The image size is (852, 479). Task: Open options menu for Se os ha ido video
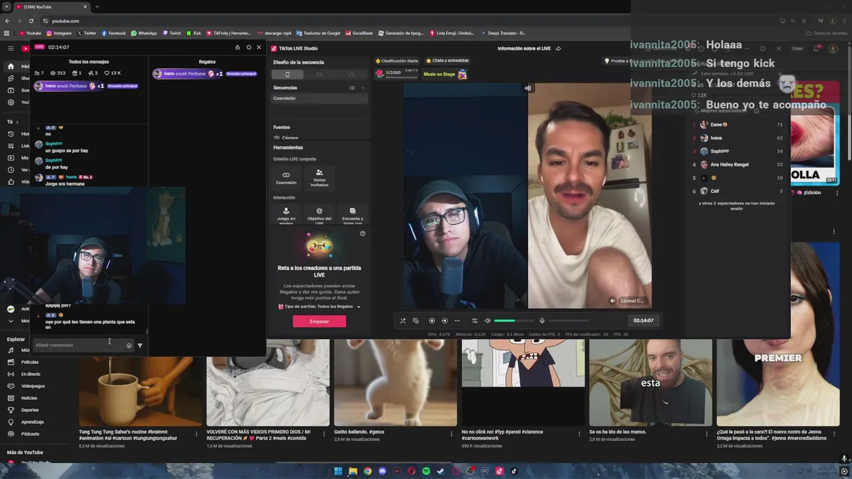pos(706,434)
